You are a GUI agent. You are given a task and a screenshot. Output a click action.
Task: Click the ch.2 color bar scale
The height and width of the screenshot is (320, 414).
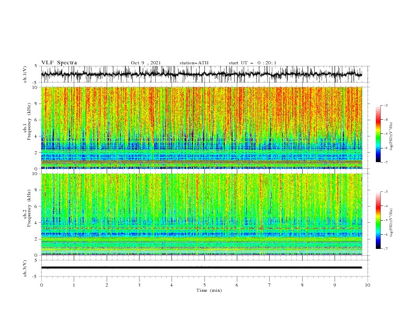point(378,220)
